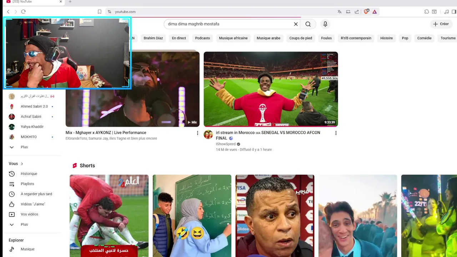
Task: Clear the YouTube search box text
Action: click(x=296, y=24)
